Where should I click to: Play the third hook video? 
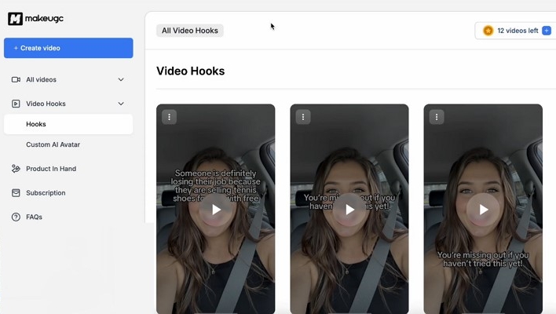(483, 210)
